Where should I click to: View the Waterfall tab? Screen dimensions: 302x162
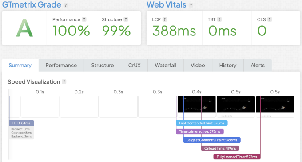[x=166, y=65]
